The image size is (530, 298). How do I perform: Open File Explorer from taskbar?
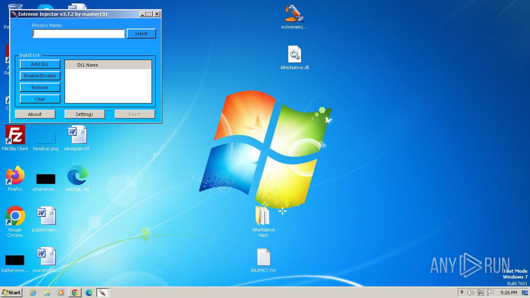click(x=47, y=293)
